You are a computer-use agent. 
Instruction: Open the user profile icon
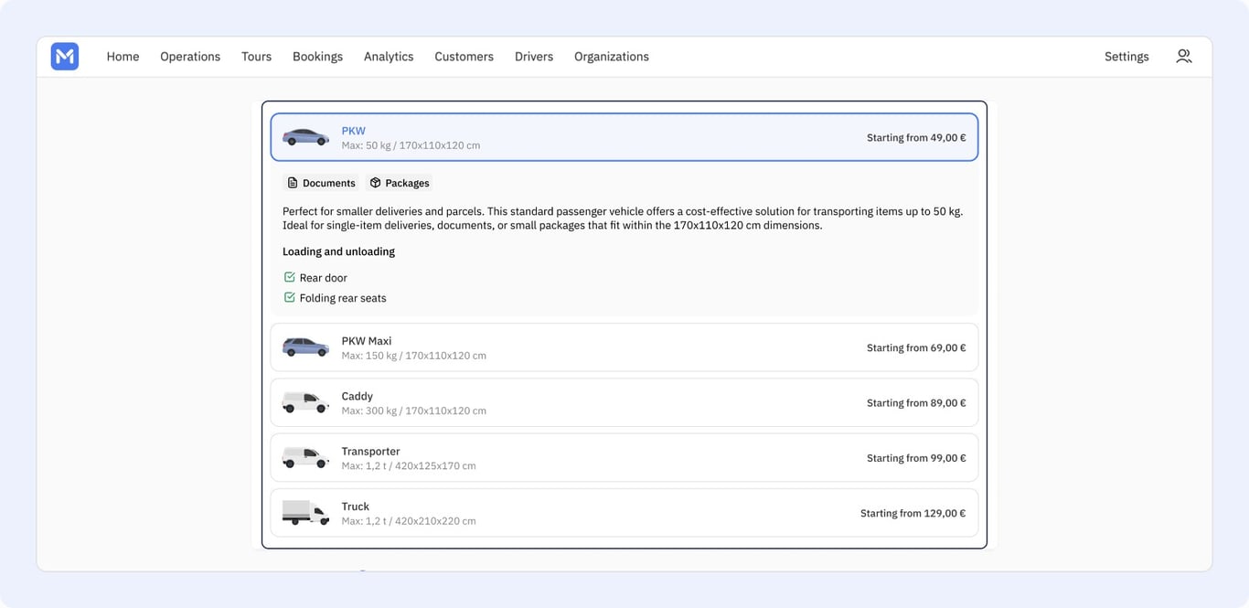coord(1183,56)
